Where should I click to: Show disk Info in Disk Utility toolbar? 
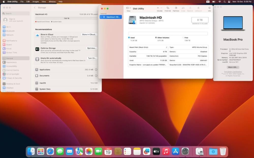[x=210, y=8]
